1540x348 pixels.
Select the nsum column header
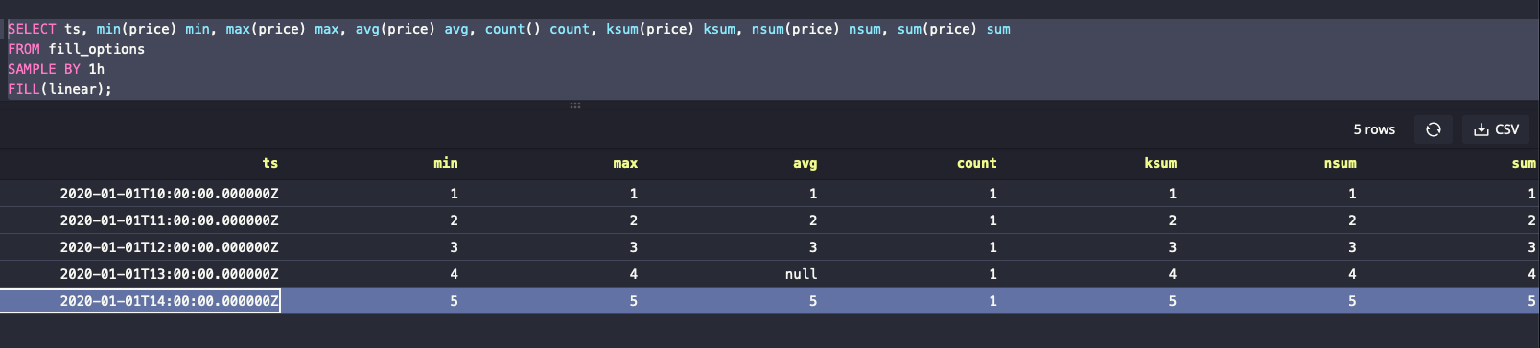1340,164
